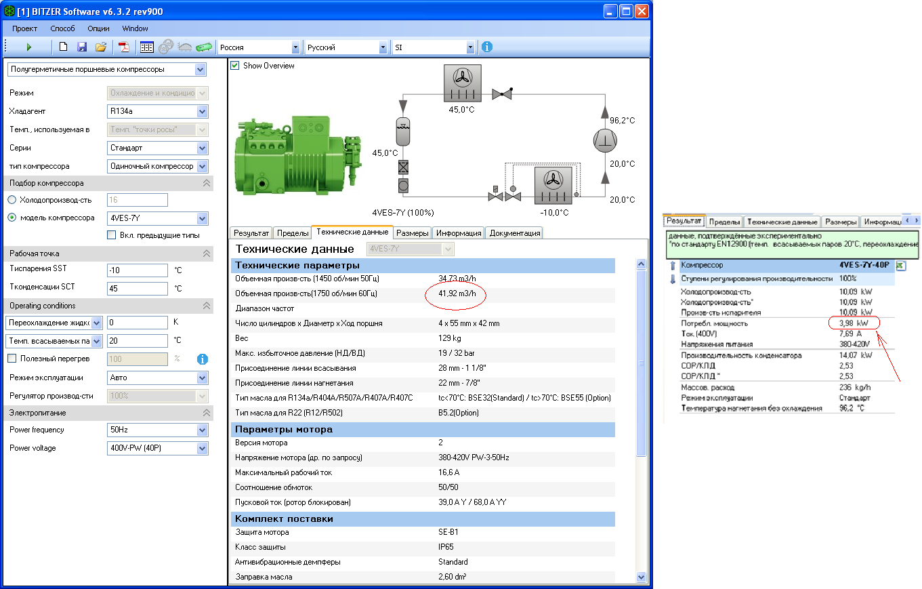Image resolution: width=922 pixels, height=589 pixels.
Task: Switch to the Пределы tab in main window
Action: (292, 233)
